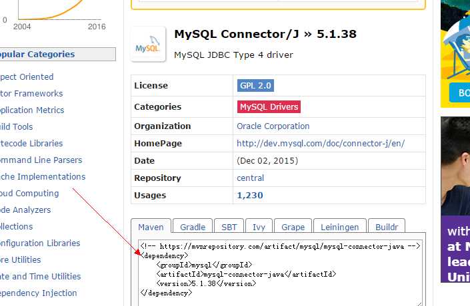Open the Configuration Libraries category

point(40,243)
